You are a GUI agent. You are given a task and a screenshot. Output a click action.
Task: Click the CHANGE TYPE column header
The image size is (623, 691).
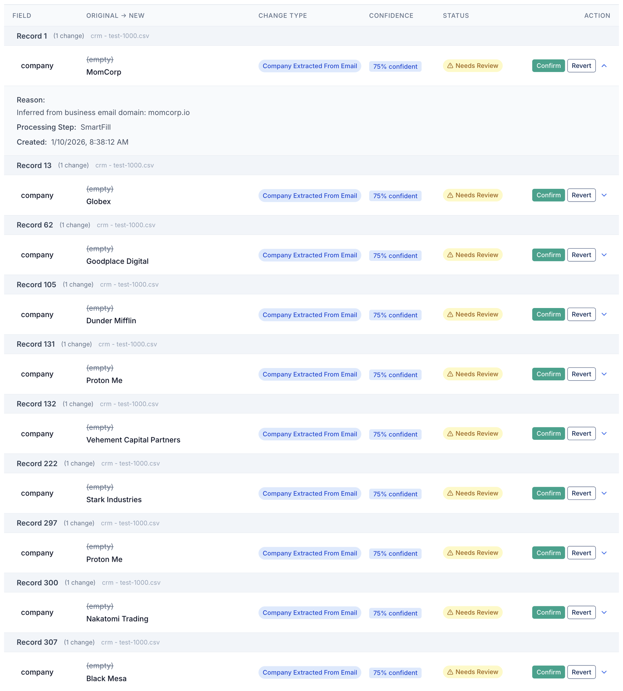[x=282, y=15]
